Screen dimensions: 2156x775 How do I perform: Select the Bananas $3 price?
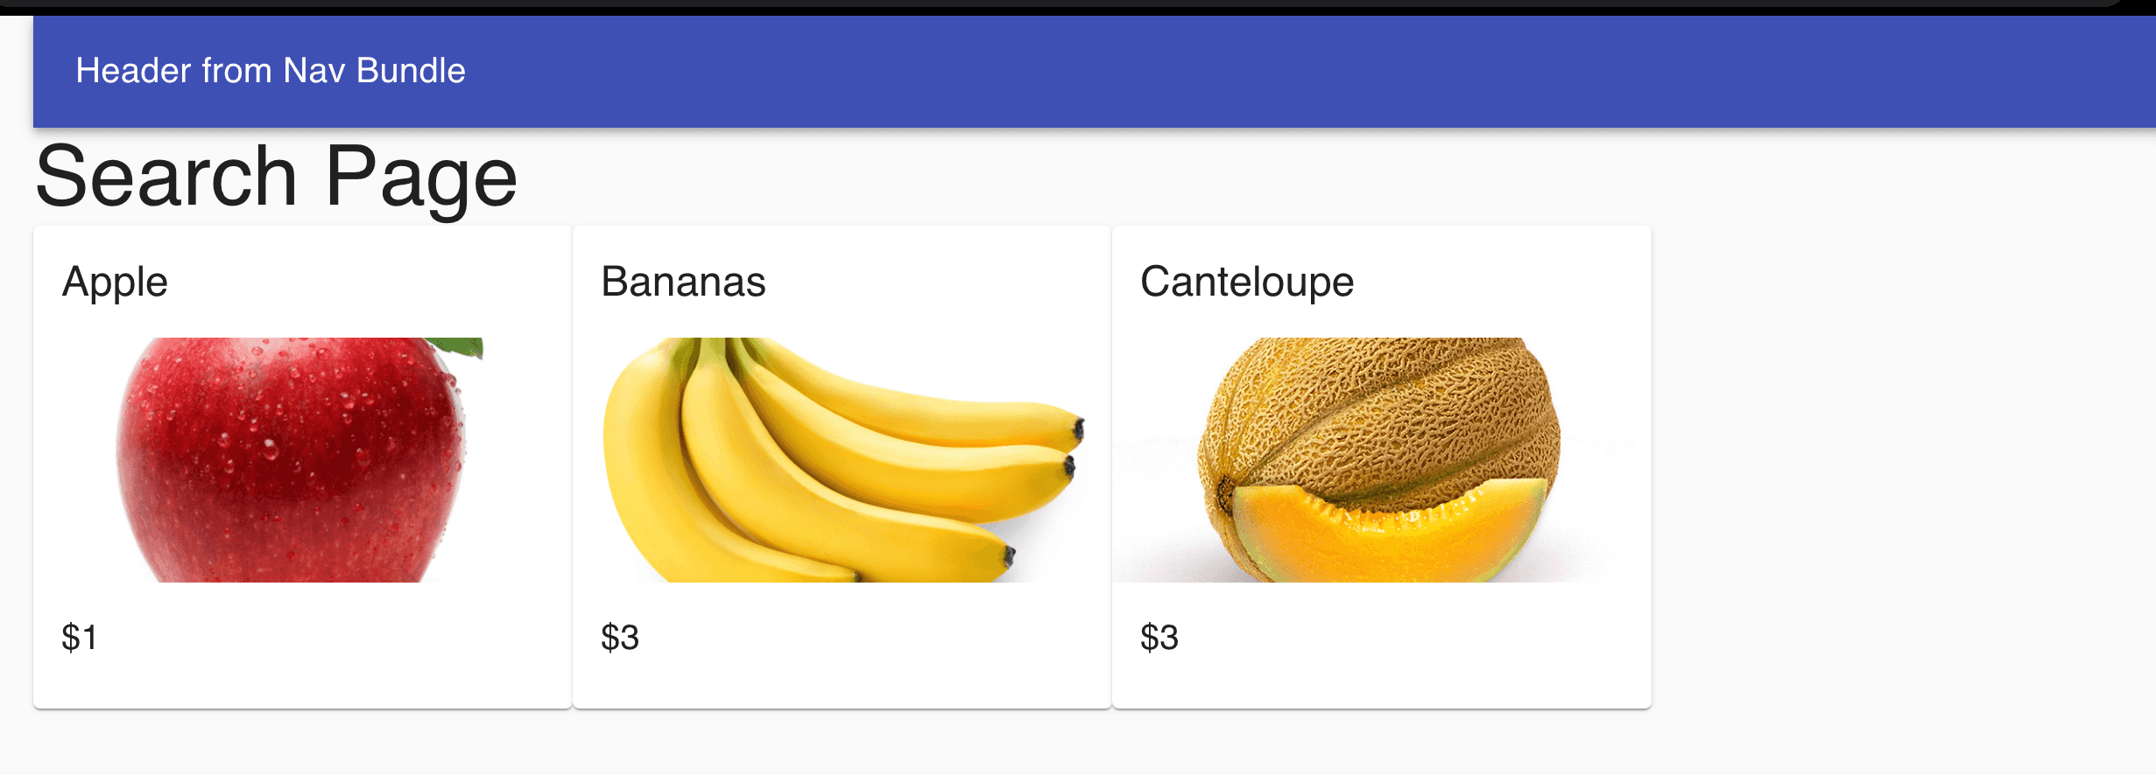tap(620, 638)
